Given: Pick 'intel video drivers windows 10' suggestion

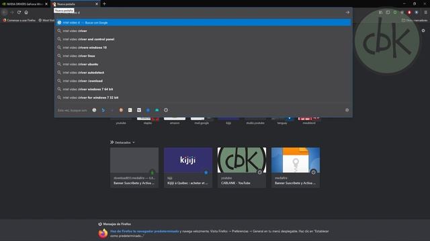Looking at the screenshot, I should click(x=203, y=48).
